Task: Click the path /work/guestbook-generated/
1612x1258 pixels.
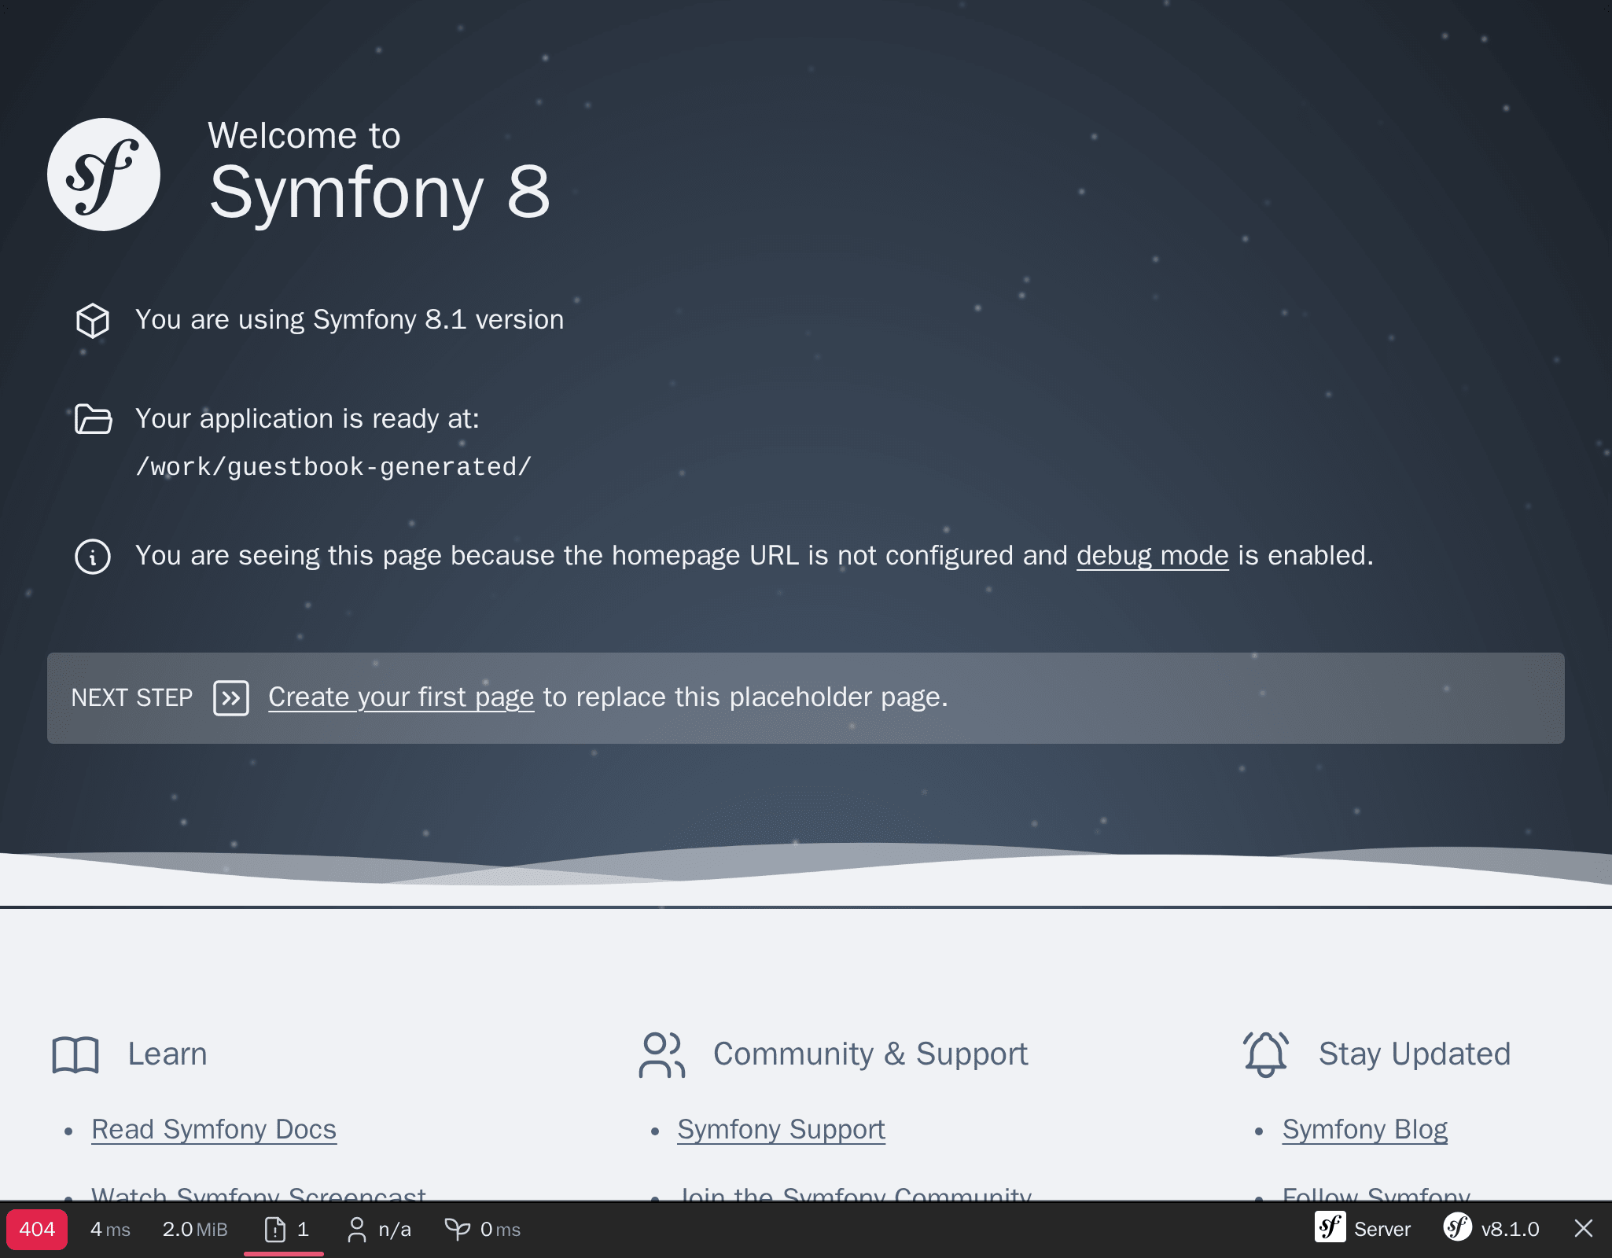Action: [x=334, y=467]
